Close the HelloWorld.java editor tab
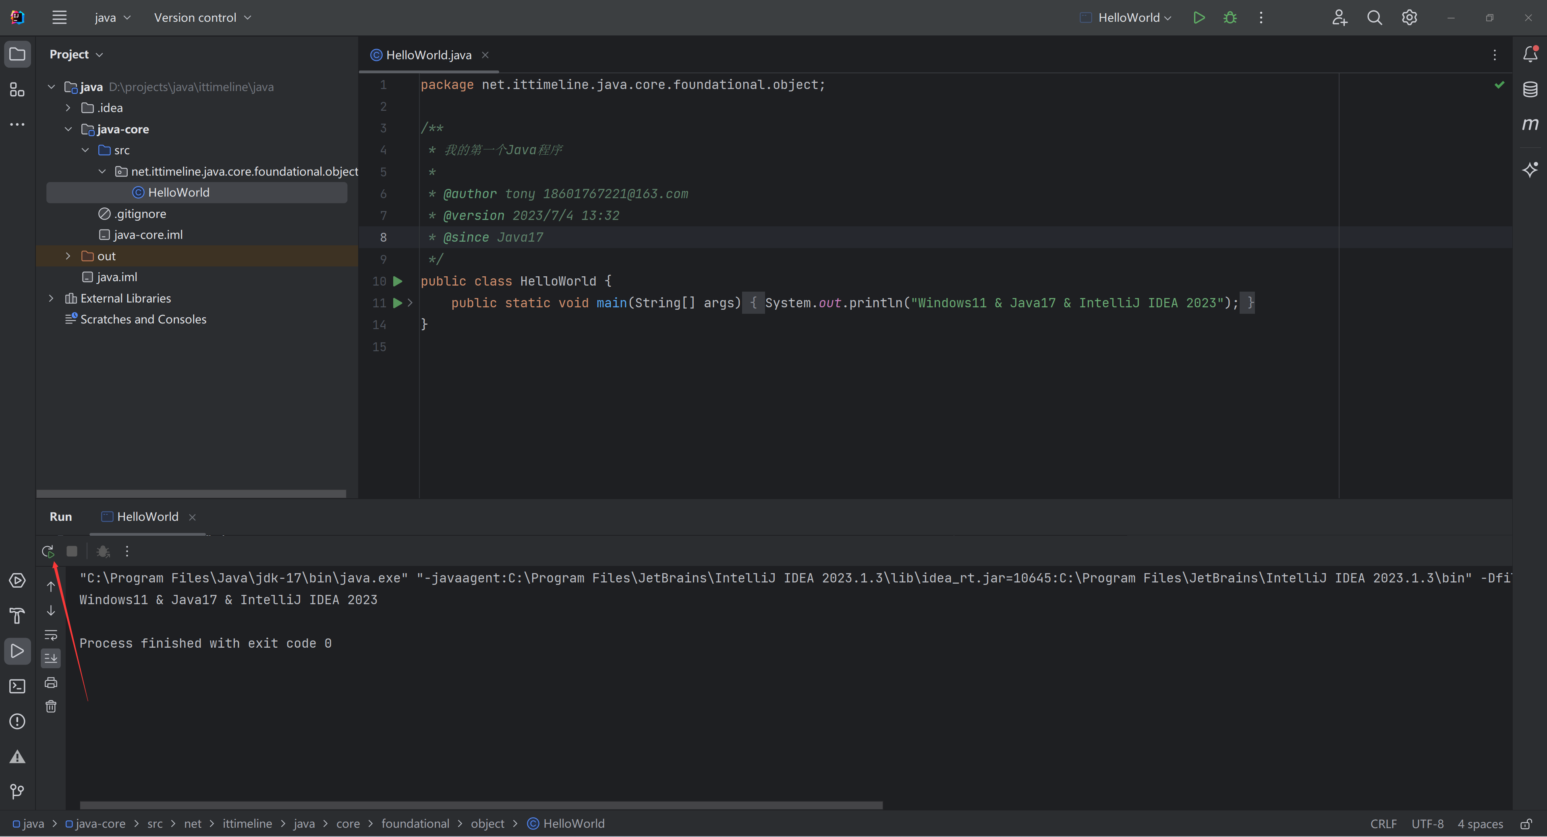The height and width of the screenshot is (837, 1547). coord(485,55)
